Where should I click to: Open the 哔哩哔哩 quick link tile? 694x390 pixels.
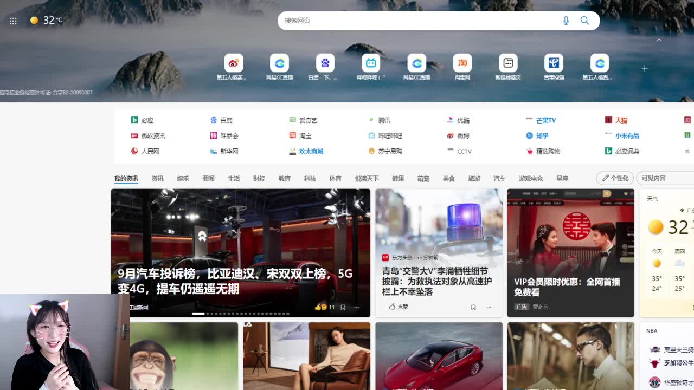371,68
